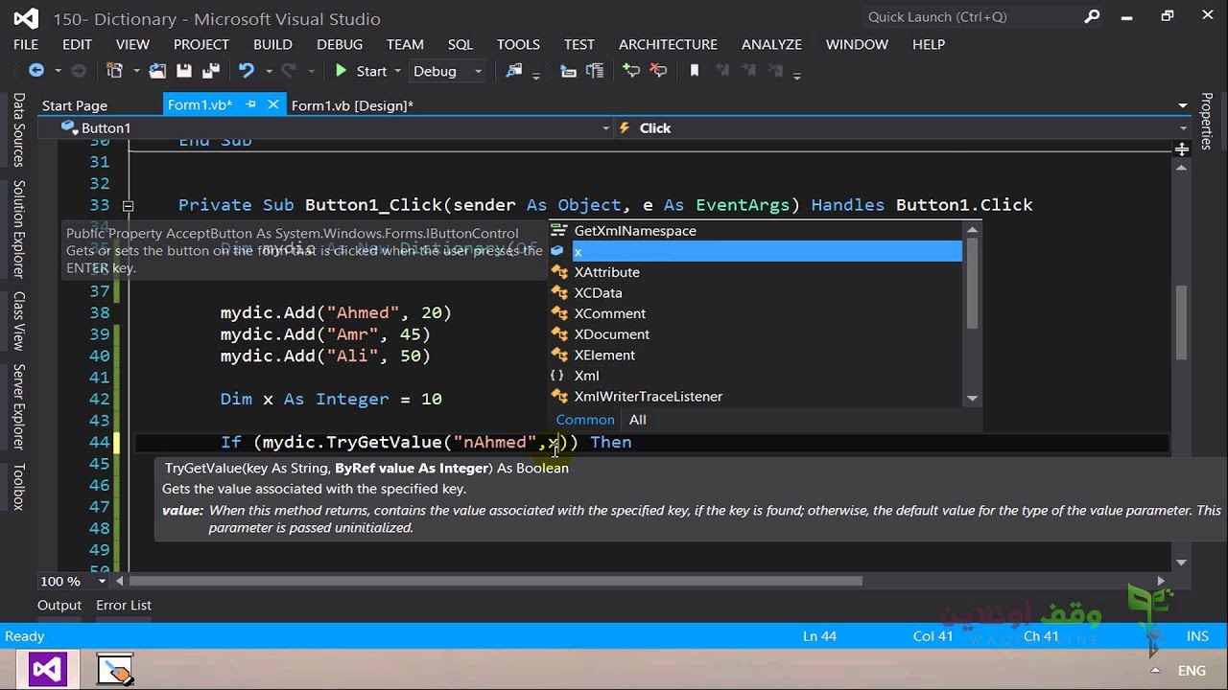Open the ANALYZE menu
The image size is (1228, 690).
pos(771,44)
